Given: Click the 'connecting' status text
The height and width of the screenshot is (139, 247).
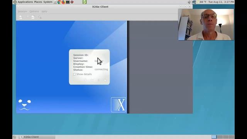Looking at the screenshot, I should (x=101, y=69).
